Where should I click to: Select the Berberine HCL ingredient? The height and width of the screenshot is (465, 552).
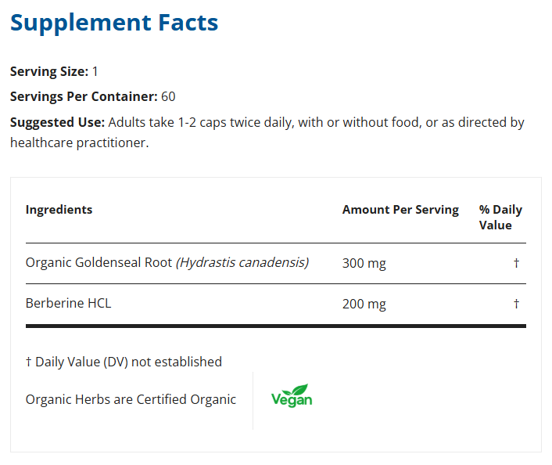(x=69, y=304)
